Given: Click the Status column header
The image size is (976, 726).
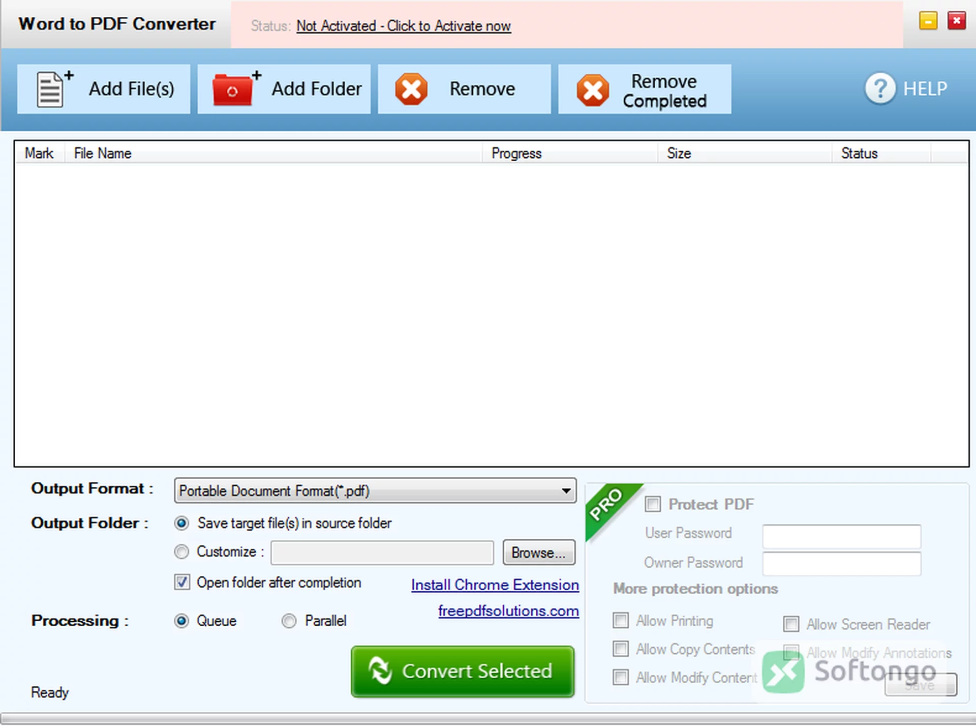Looking at the screenshot, I should tap(881, 153).
